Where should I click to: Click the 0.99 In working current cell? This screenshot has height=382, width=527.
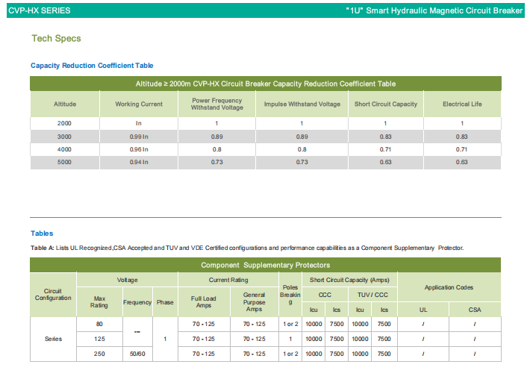coord(139,137)
